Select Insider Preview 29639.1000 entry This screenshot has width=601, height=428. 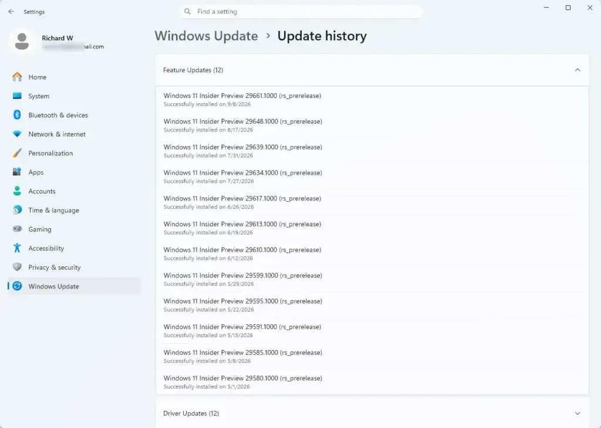tap(372, 151)
